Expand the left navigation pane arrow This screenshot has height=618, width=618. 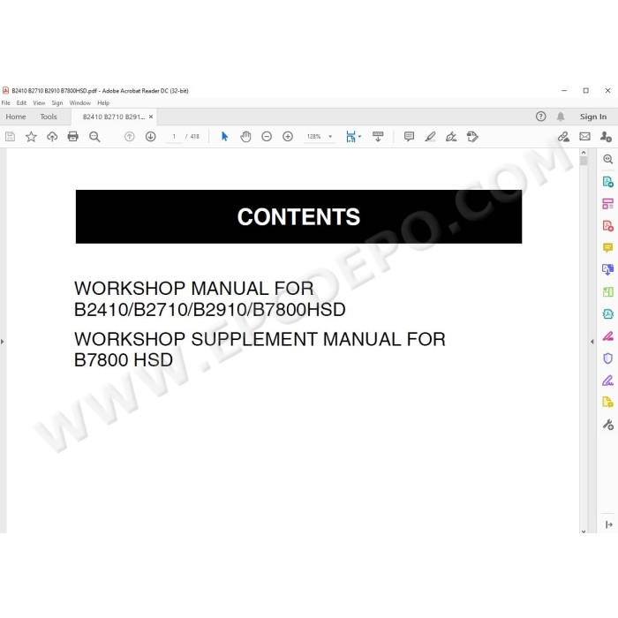click(x=3, y=342)
